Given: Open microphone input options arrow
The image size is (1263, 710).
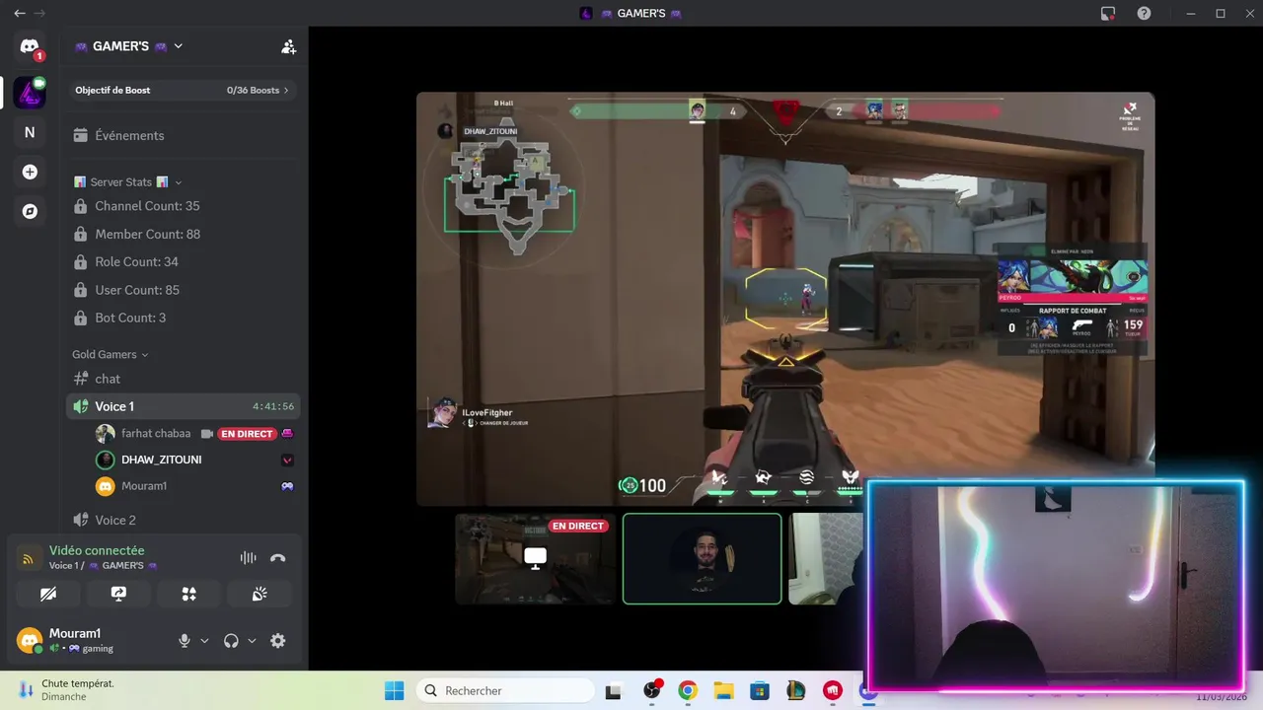Looking at the screenshot, I should (x=204, y=641).
